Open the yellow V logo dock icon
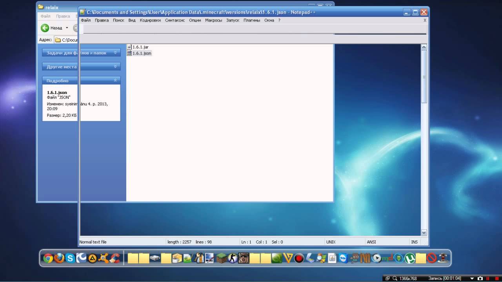502x282 pixels. [x=288, y=258]
